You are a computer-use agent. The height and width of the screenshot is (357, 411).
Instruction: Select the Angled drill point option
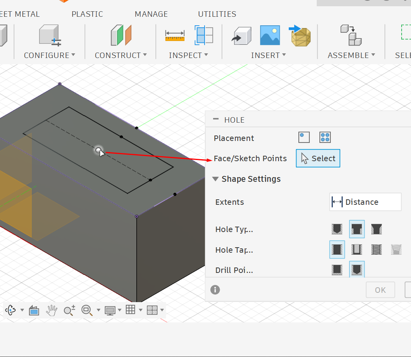(x=357, y=269)
